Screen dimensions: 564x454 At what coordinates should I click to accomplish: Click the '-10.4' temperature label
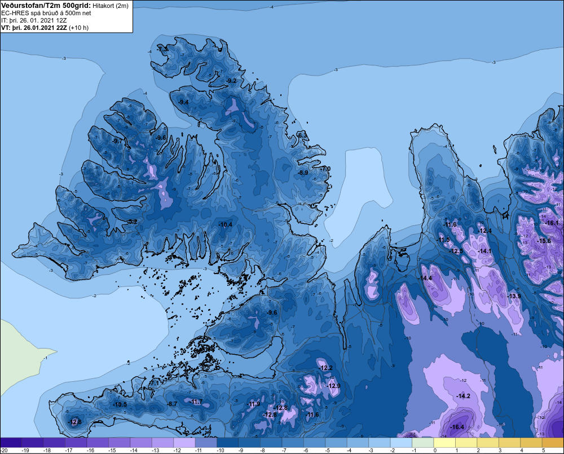pos(226,224)
